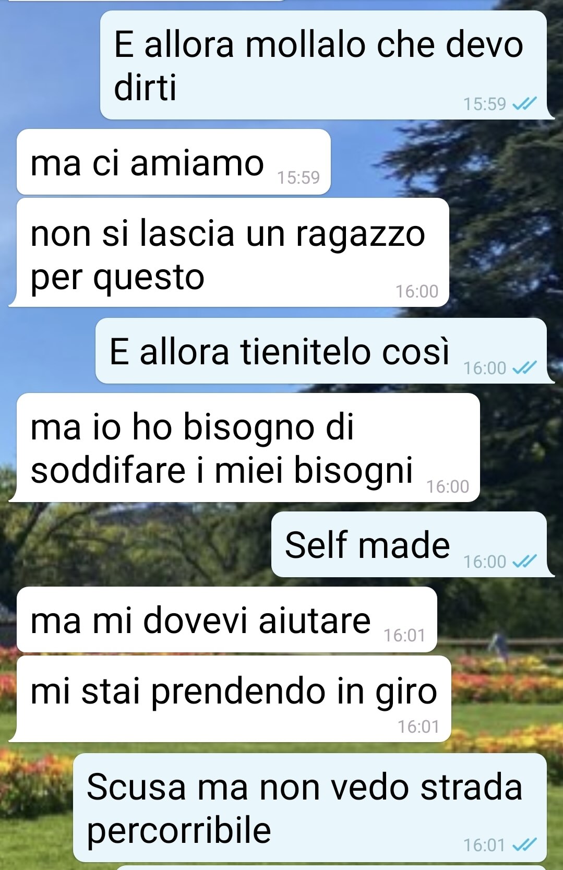Click blue double checkmarks beside 'tienitelo così'
This screenshot has height=870, width=563.
click(x=524, y=368)
